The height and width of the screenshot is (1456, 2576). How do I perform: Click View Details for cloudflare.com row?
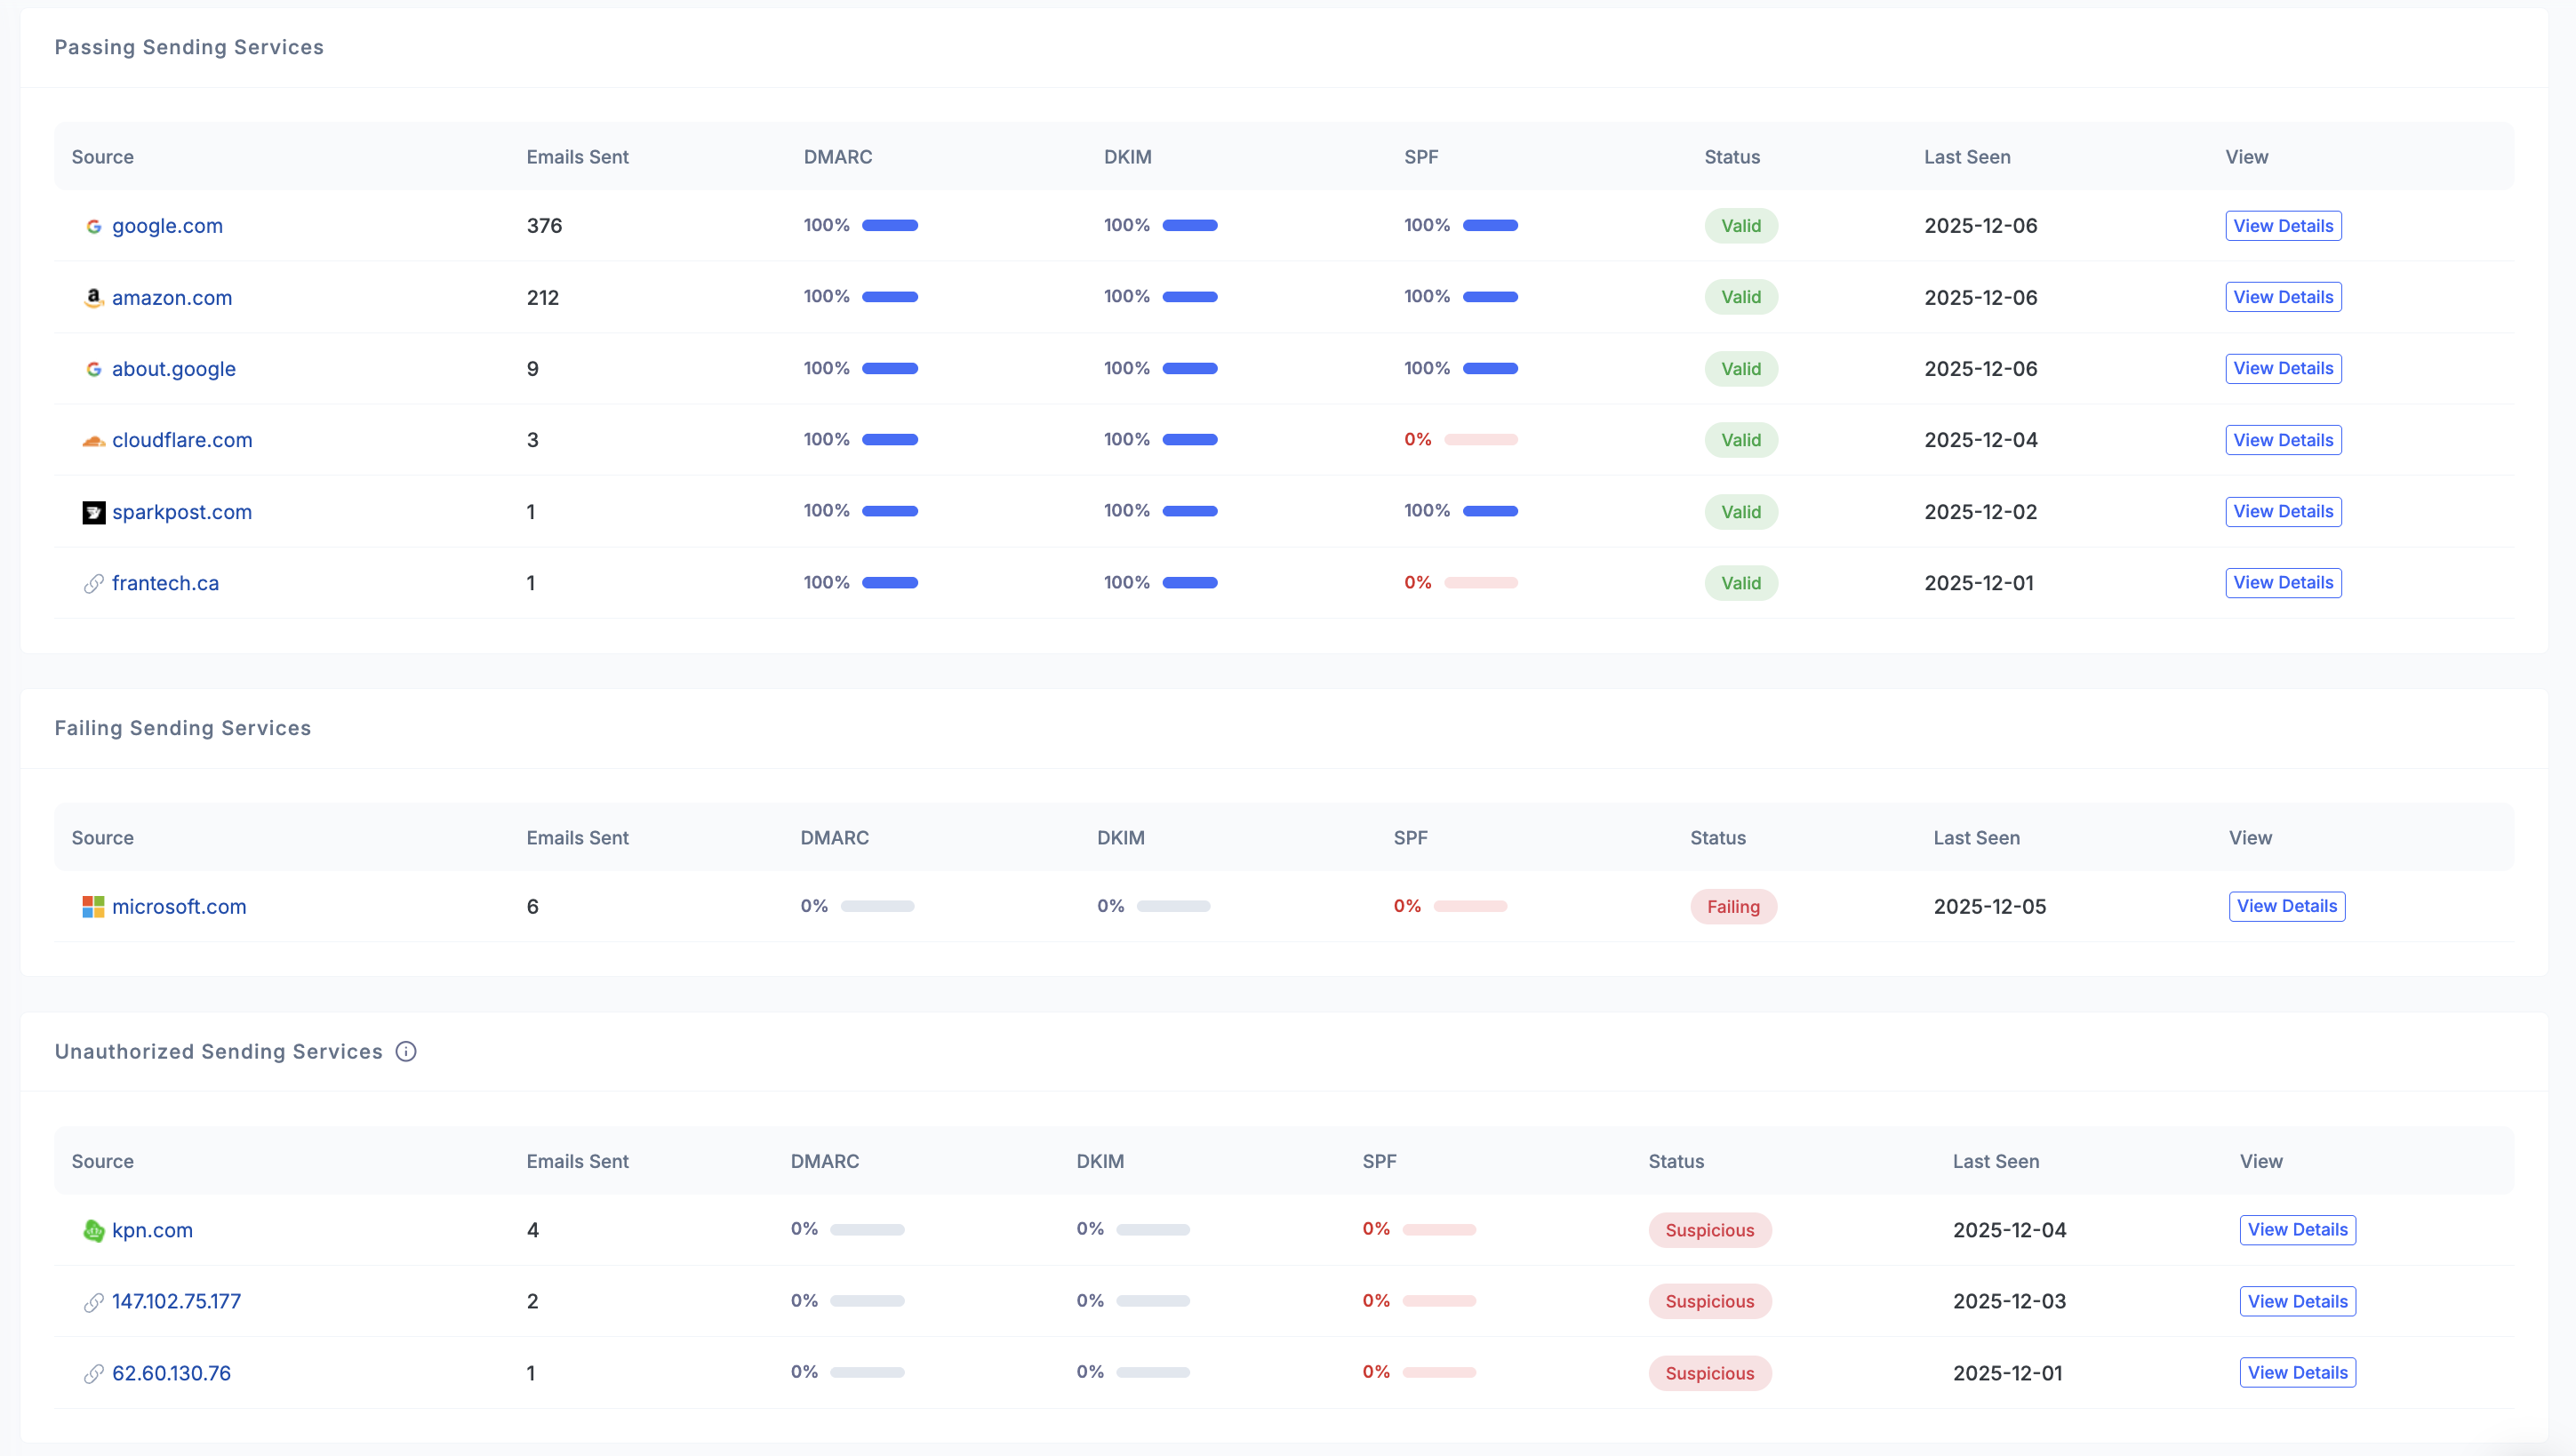(x=2283, y=440)
